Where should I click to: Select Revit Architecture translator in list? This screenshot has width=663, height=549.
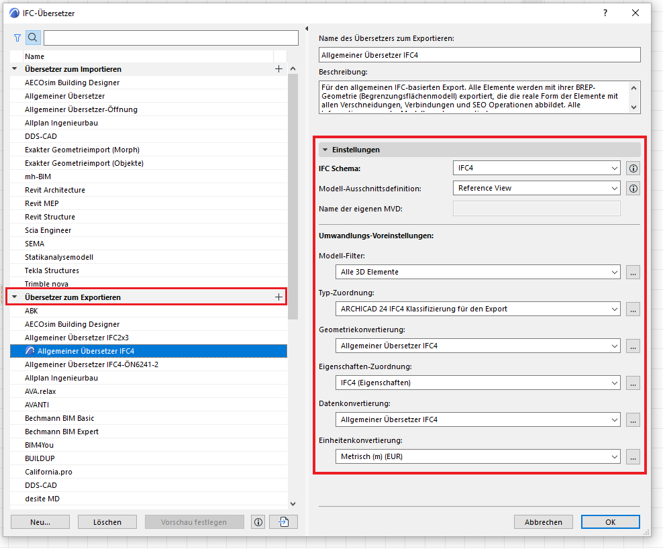pyautogui.click(x=55, y=190)
